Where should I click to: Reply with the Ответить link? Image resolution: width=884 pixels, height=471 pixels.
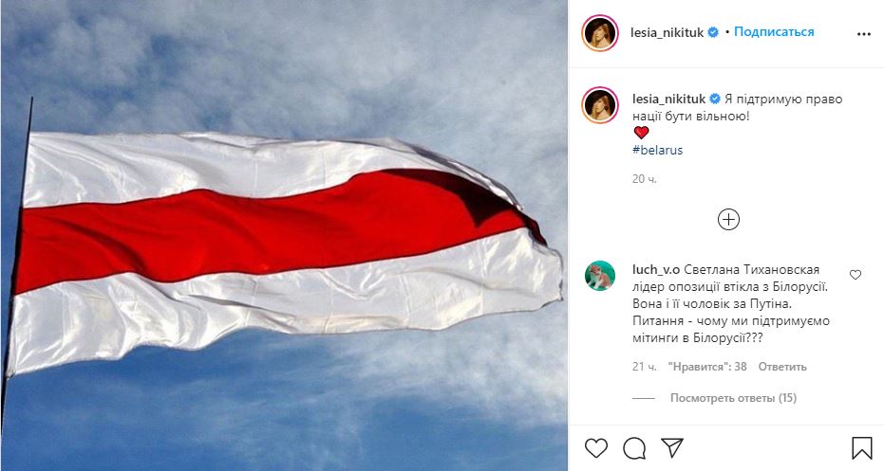(782, 367)
